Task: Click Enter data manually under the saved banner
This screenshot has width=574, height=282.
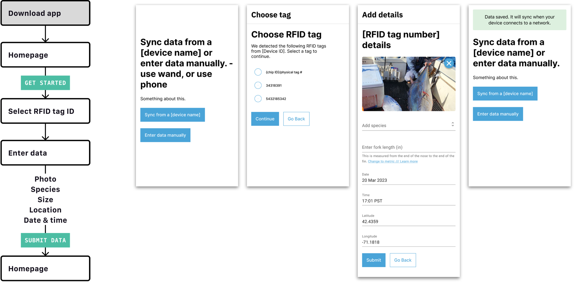Action: [498, 114]
